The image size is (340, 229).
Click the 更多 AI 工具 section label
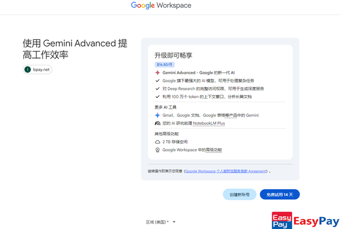(165, 108)
